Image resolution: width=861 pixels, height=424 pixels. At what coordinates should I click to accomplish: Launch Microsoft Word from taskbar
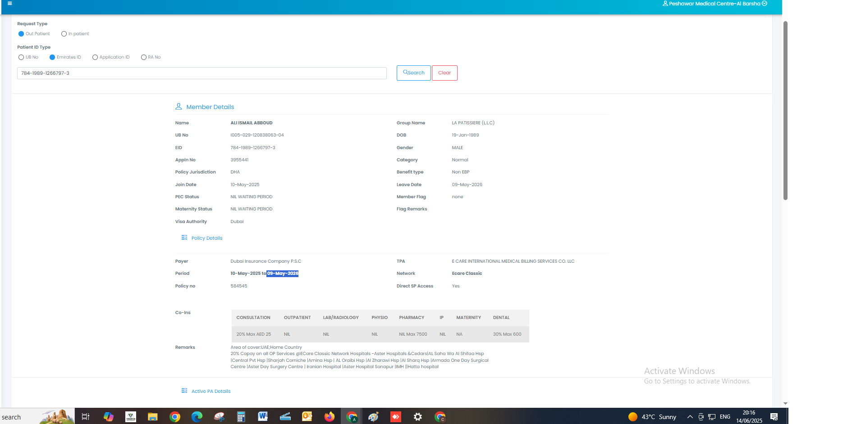263,417
